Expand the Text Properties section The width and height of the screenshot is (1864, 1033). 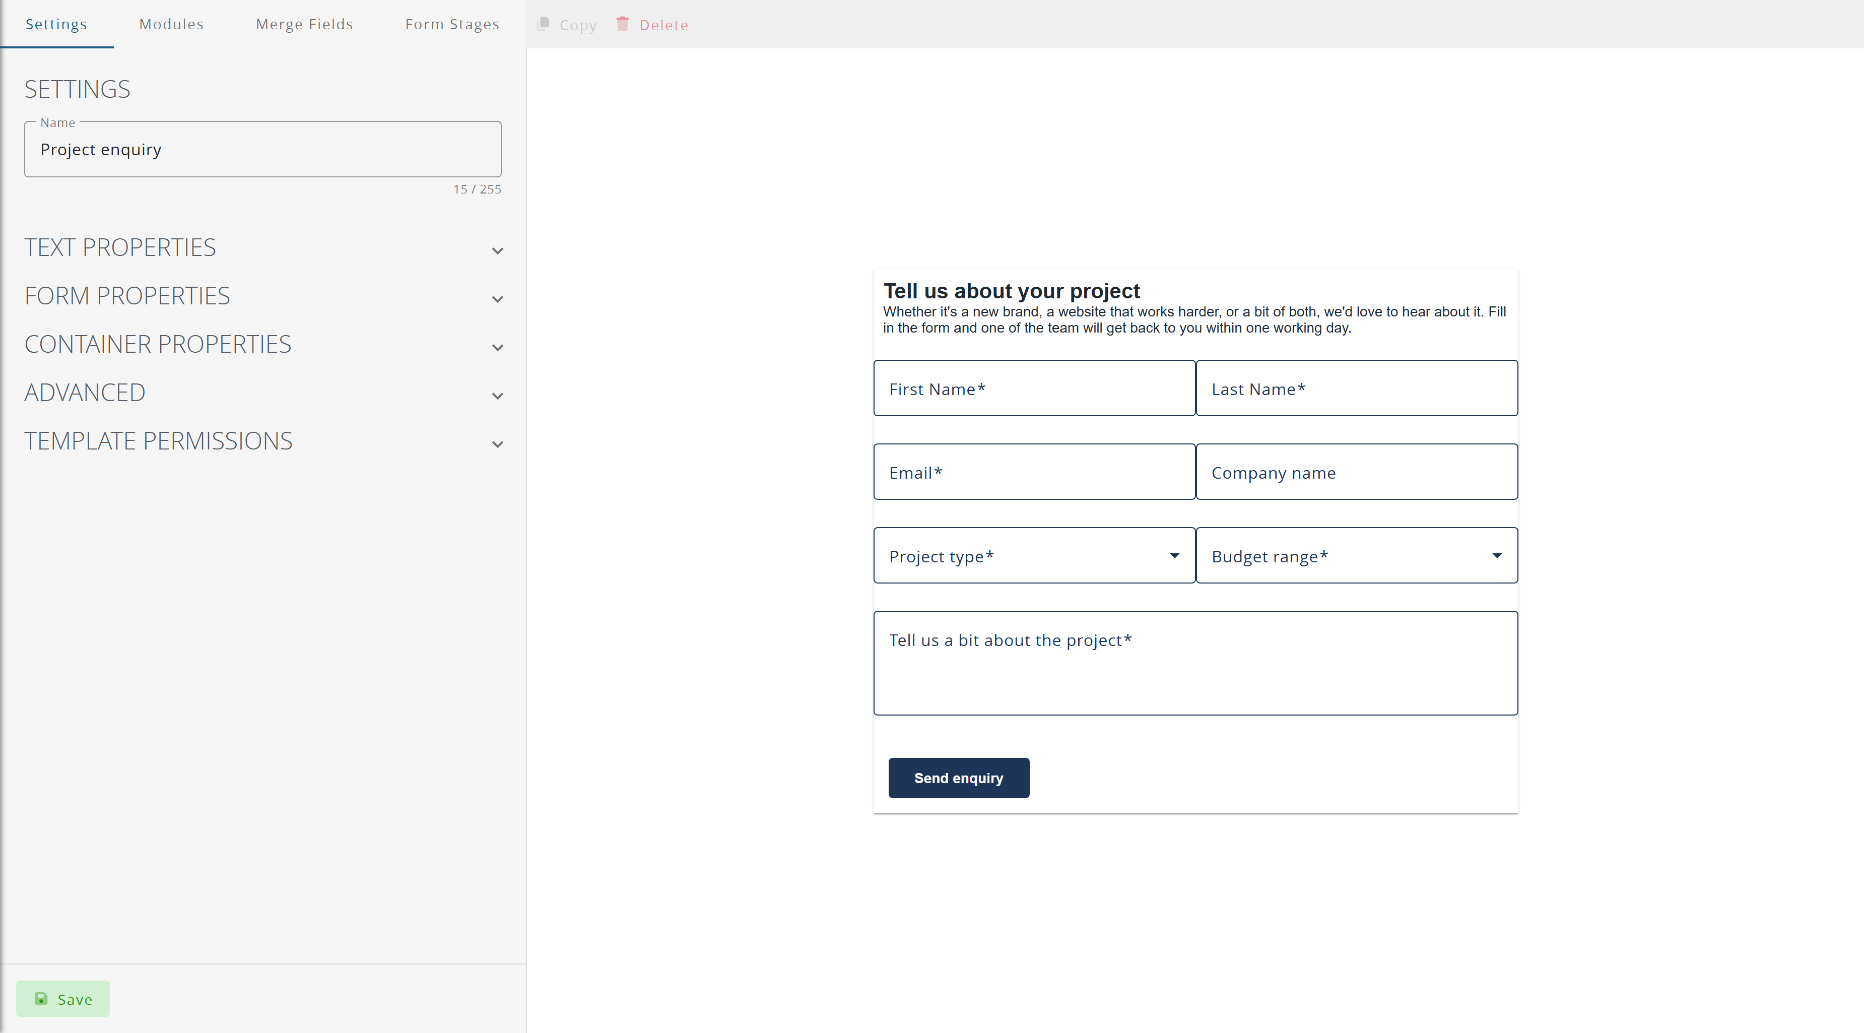pyautogui.click(x=263, y=247)
